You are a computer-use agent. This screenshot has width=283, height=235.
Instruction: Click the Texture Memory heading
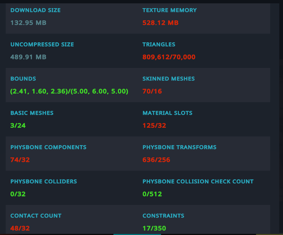(x=169, y=10)
